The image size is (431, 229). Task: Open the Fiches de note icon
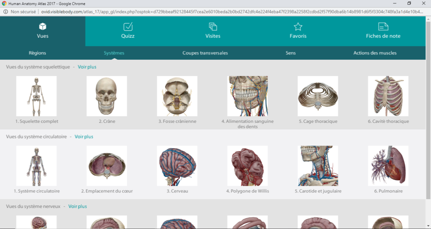pyautogui.click(x=383, y=27)
